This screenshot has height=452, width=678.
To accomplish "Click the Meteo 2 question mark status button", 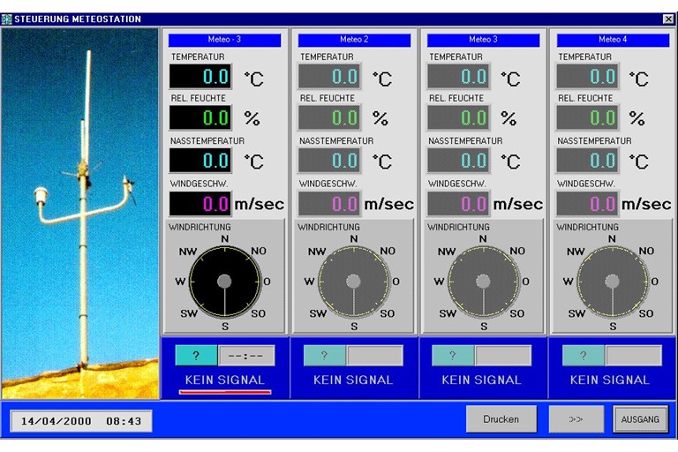I will pos(325,356).
